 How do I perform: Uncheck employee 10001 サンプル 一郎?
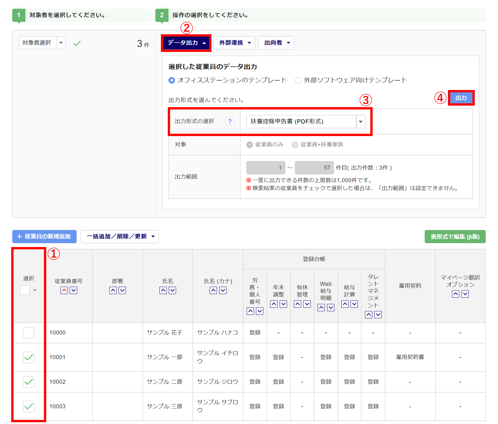(29, 357)
